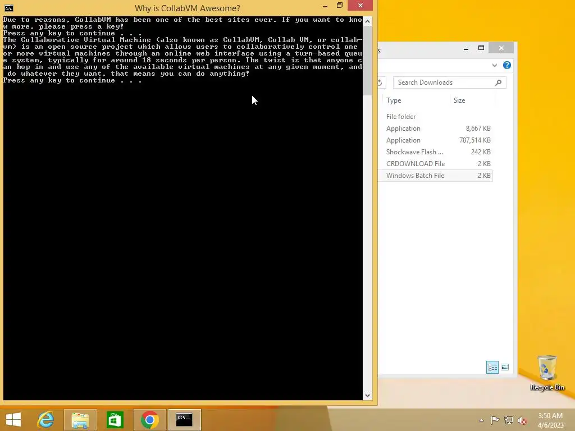Open the Windows Store taskbar icon
Screen dimensions: 575x431
(x=115, y=420)
